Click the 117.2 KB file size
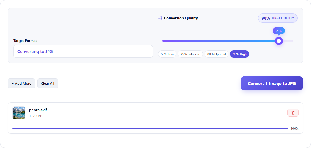 (36, 116)
